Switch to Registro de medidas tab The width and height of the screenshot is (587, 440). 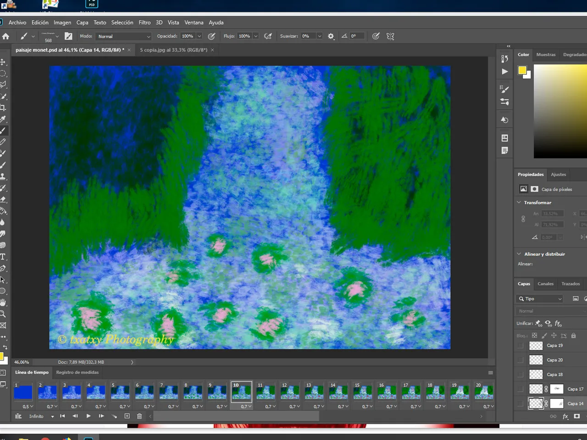click(x=78, y=372)
